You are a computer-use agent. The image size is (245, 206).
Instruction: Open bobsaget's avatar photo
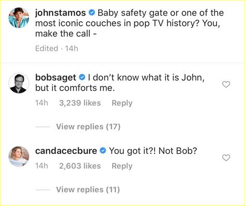coord(19,83)
